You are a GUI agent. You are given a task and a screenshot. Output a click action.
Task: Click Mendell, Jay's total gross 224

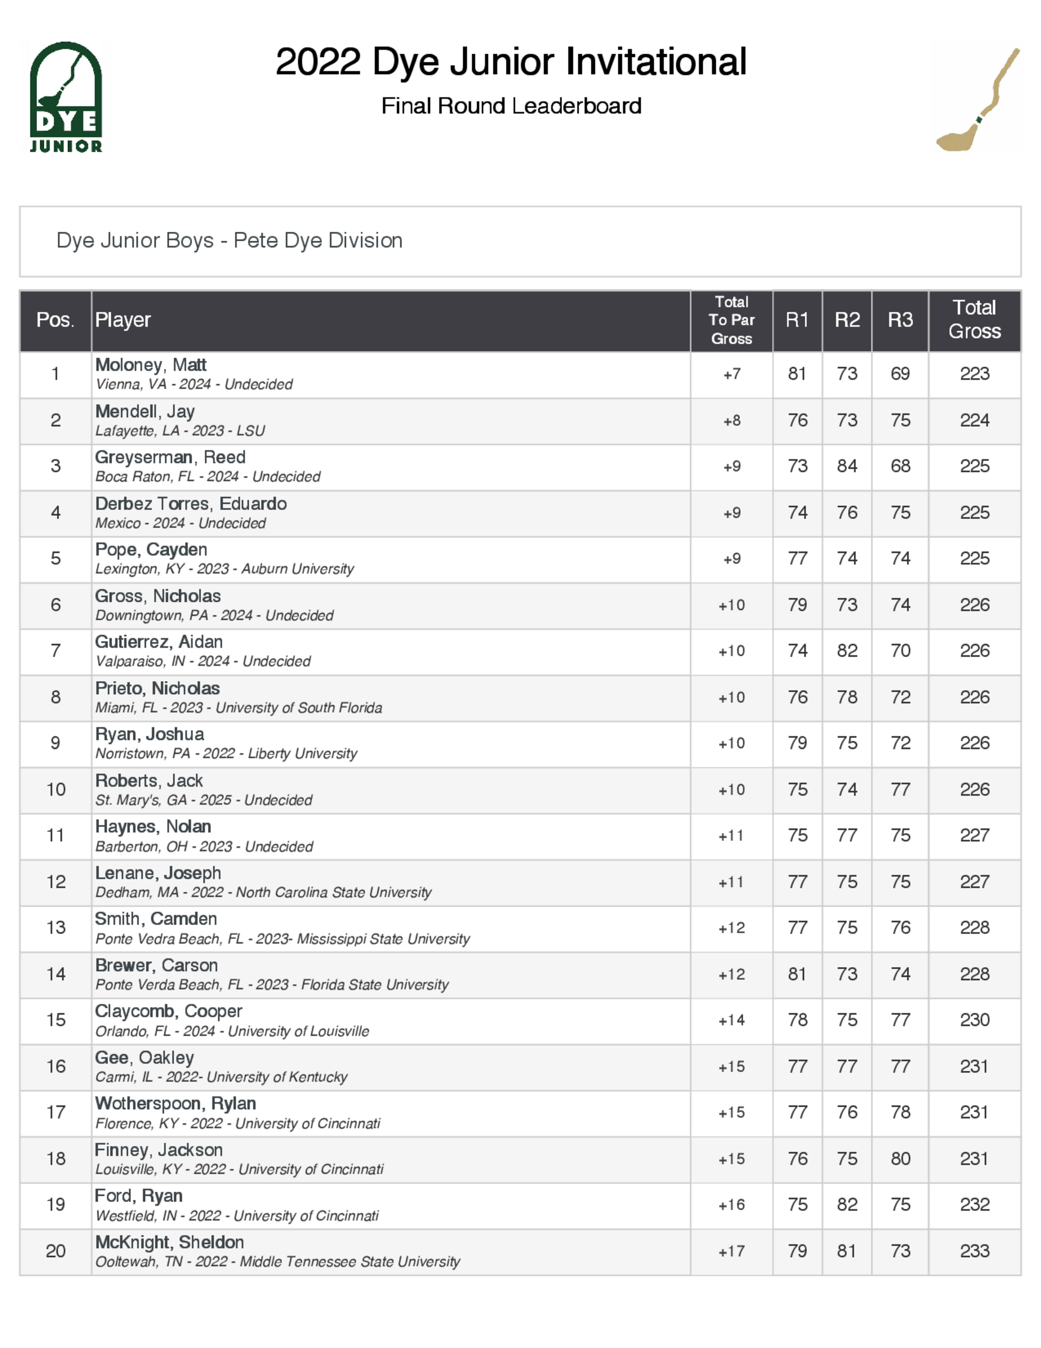[x=974, y=420]
